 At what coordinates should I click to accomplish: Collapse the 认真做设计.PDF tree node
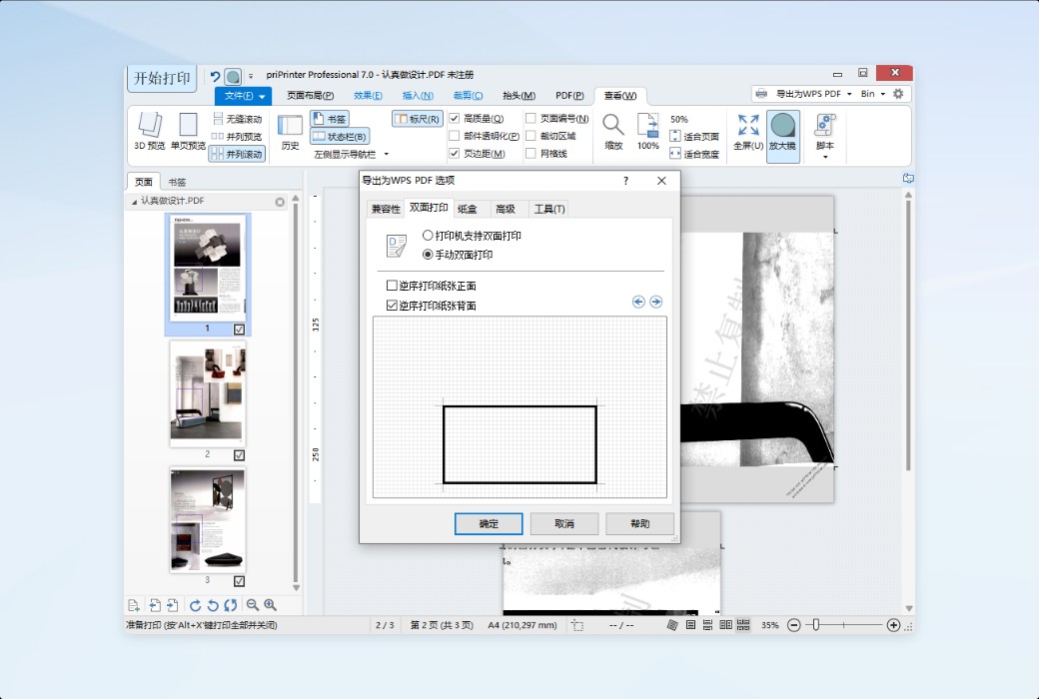(134, 202)
